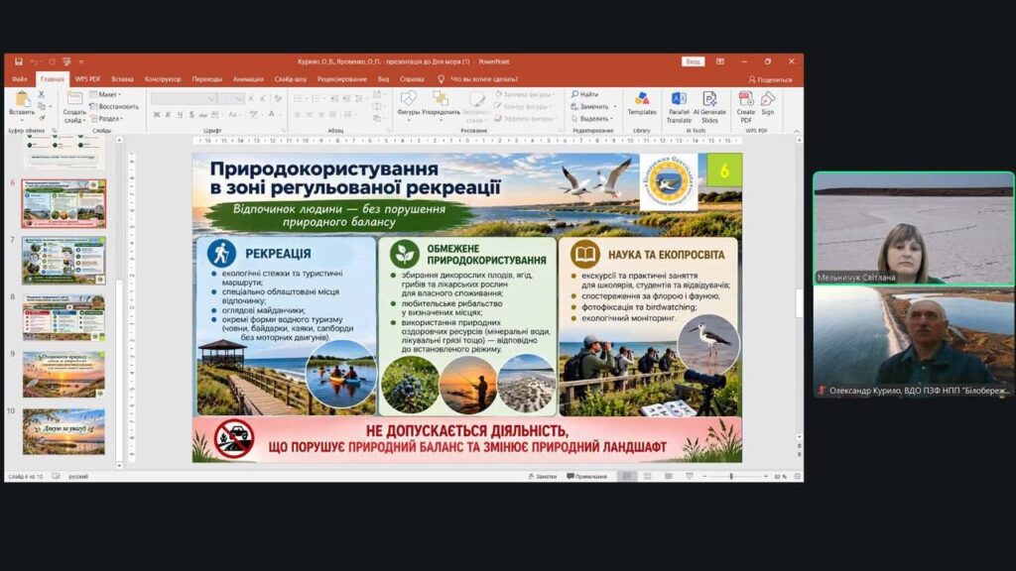Adjust the zoom slider in status bar

coord(731,477)
